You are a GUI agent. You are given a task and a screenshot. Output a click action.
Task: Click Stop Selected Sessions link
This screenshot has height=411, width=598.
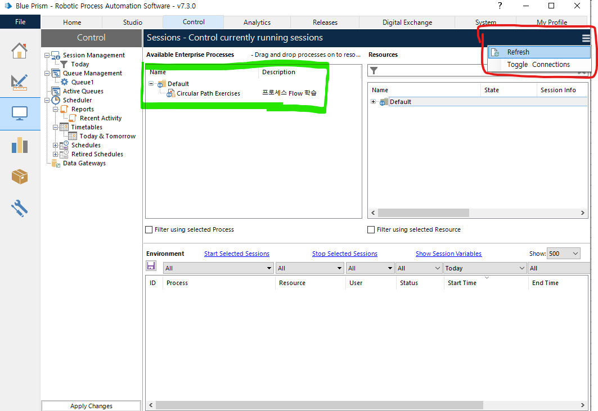[x=344, y=254]
